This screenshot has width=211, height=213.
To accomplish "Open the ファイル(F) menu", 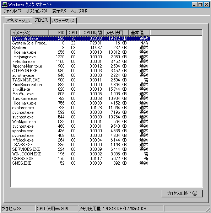I will coord(12,11).
